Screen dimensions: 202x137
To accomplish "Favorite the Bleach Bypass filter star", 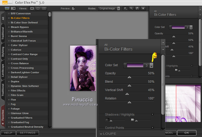I will coord(9,27).
